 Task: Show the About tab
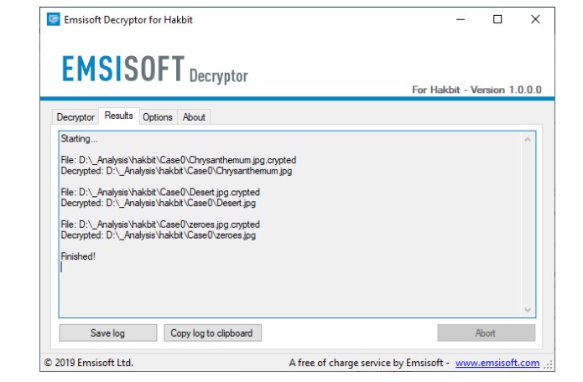(194, 117)
